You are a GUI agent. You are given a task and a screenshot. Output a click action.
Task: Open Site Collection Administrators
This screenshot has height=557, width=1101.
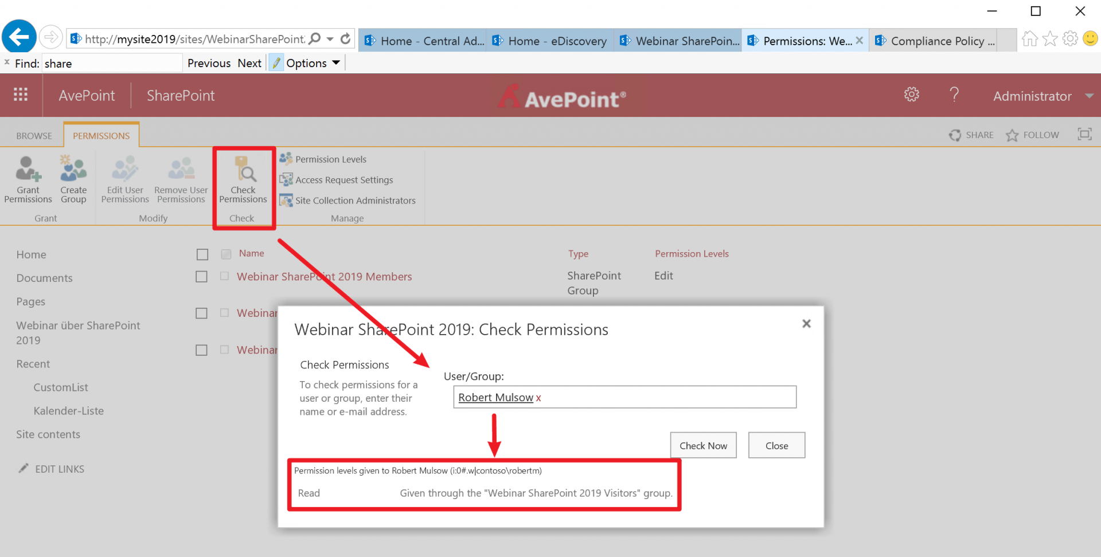pos(355,200)
